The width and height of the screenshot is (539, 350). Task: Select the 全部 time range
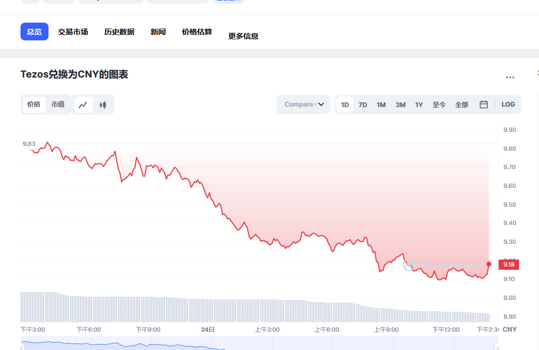click(462, 105)
